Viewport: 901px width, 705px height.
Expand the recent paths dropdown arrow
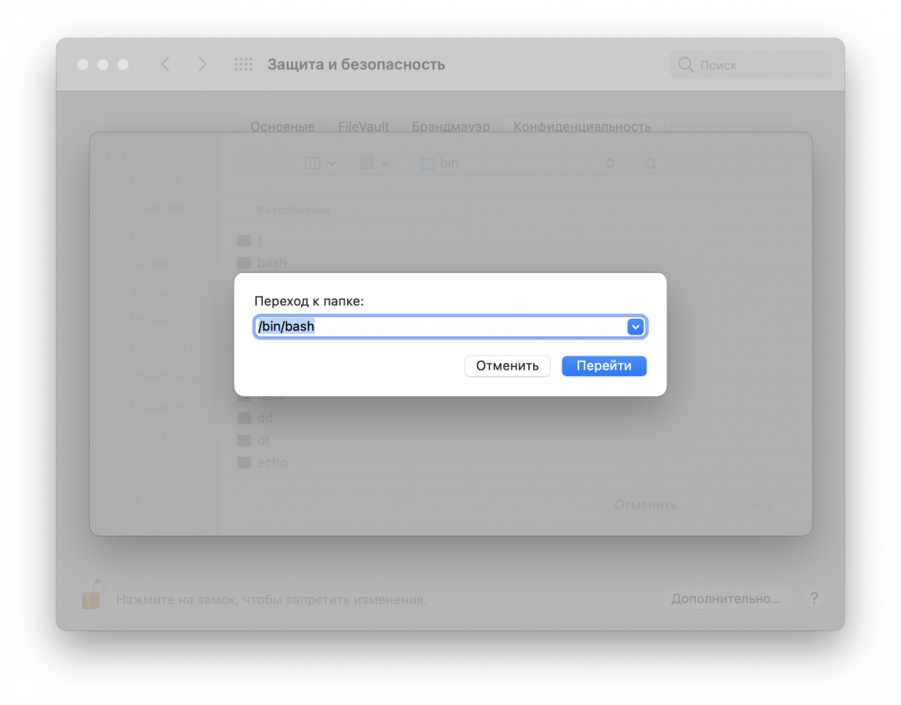click(x=636, y=327)
